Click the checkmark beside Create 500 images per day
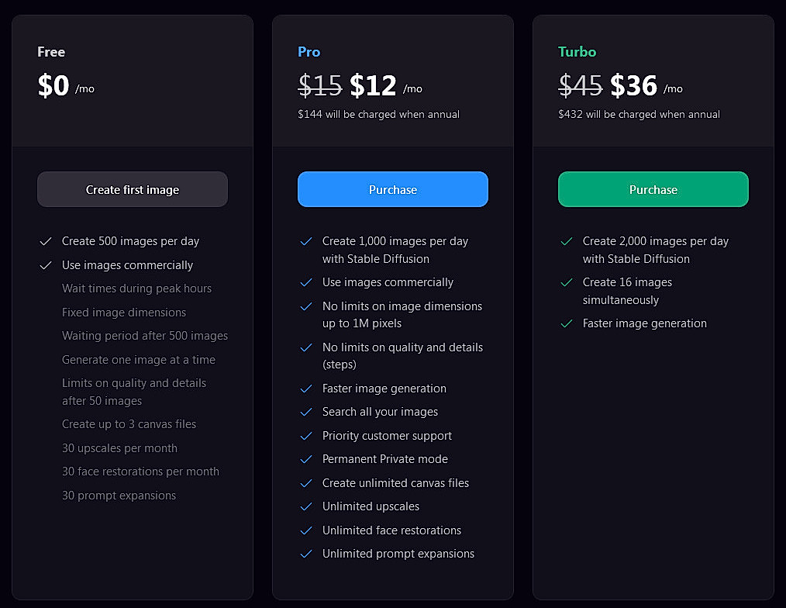This screenshot has height=608, width=786. coord(46,241)
